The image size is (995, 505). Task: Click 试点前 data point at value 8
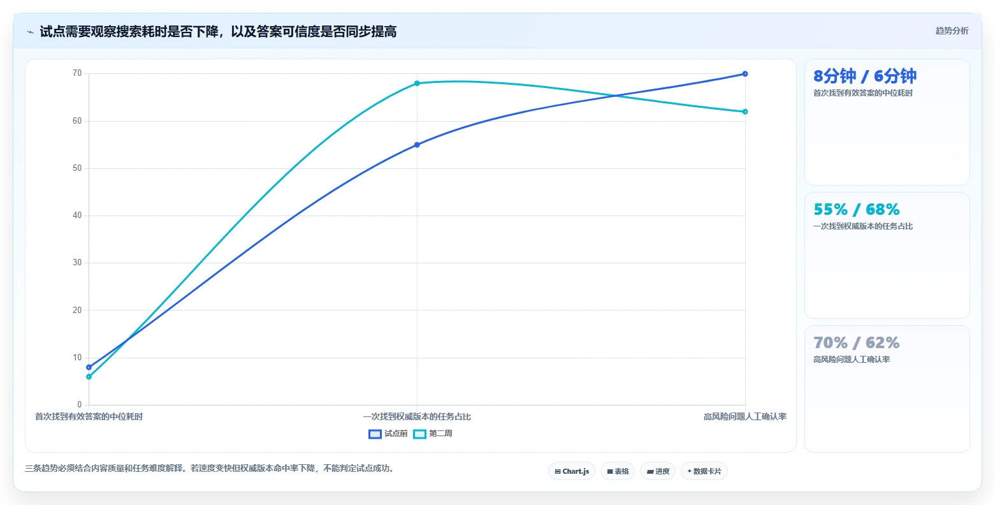point(89,367)
